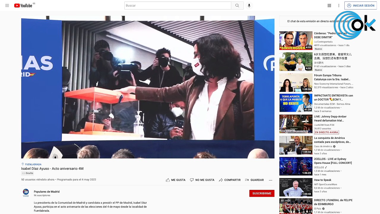This screenshot has height=214, width=380.
Task: Open the YouTube apps grid
Action: 329,6
